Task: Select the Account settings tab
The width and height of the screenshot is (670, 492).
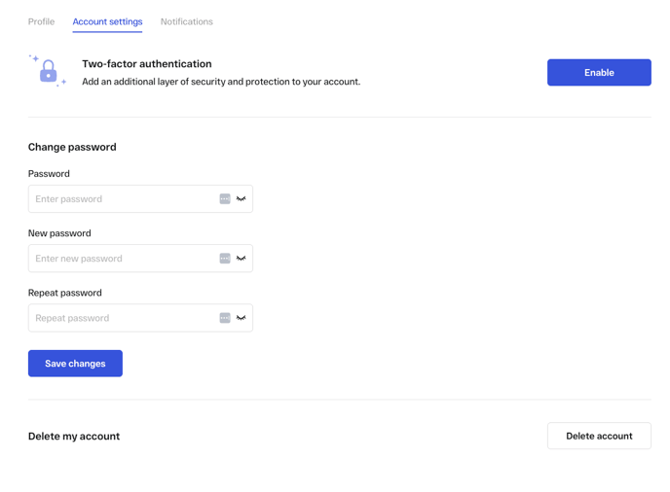Action: pos(107,21)
